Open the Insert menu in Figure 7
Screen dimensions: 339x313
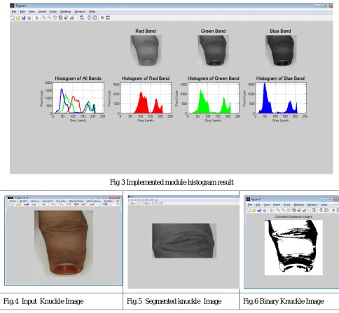coord(277,204)
